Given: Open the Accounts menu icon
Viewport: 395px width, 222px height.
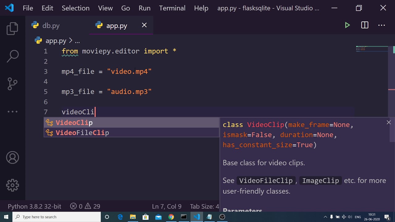Looking at the screenshot, I should coord(13,158).
